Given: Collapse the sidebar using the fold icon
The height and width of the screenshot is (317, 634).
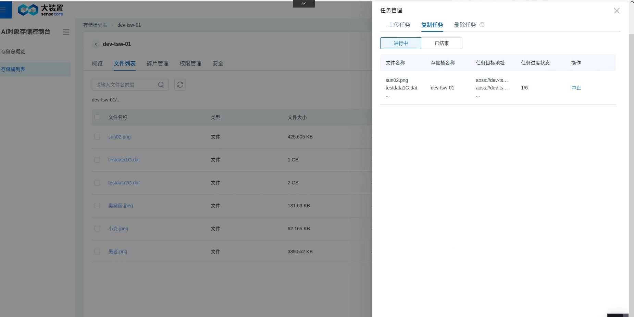Looking at the screenshot, I should click(66, 32).
